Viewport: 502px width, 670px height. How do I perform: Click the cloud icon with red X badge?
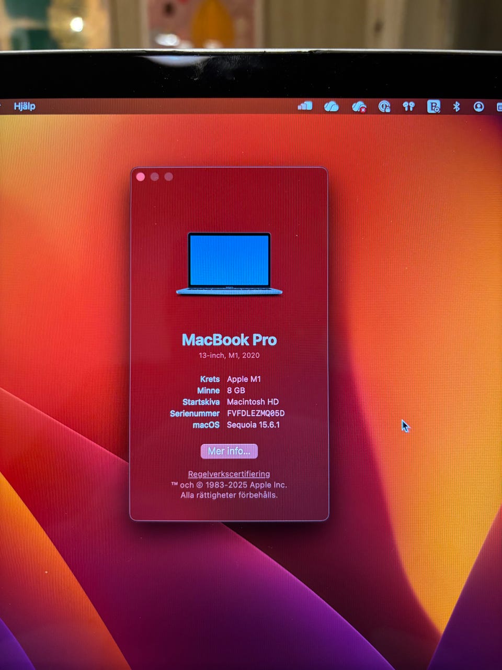point(359,107)
